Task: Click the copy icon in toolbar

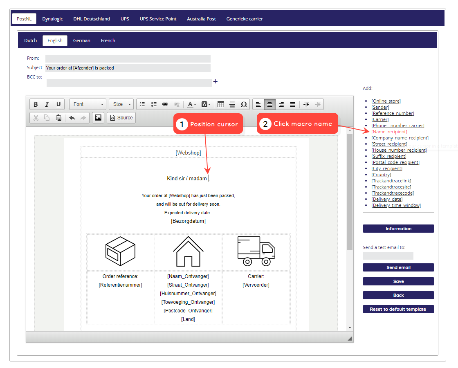Action: (47, 118)
